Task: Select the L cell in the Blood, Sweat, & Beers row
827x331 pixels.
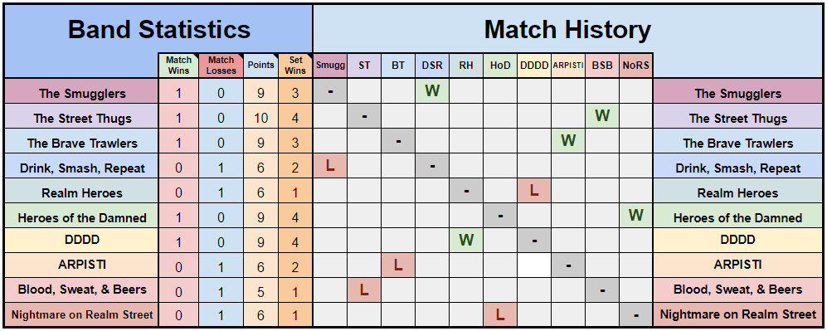Action: pos(364,290)
